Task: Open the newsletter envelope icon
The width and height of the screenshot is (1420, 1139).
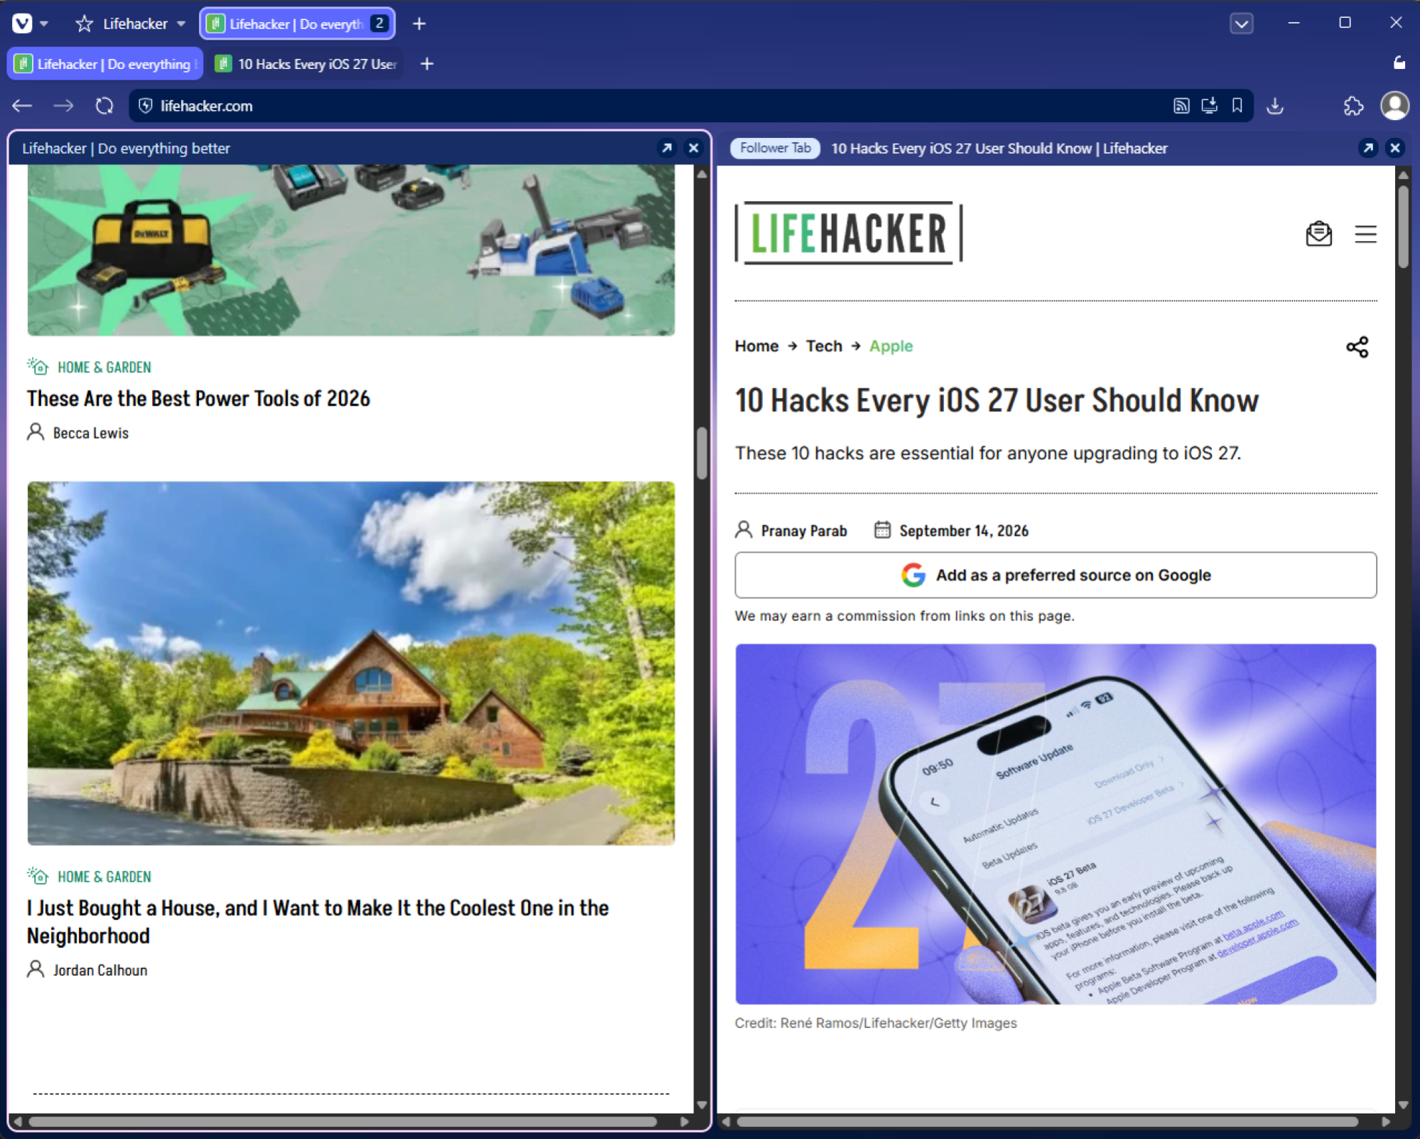Action: coord(1318,234)
